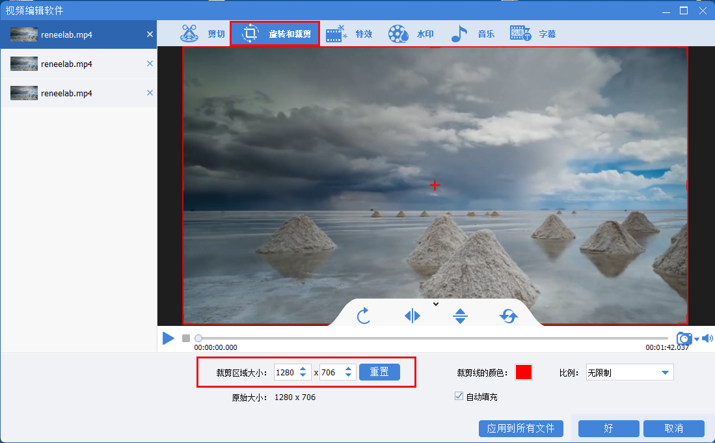Stop the video playback
Screen dimensions: 715x443
[x=186, y=338]
